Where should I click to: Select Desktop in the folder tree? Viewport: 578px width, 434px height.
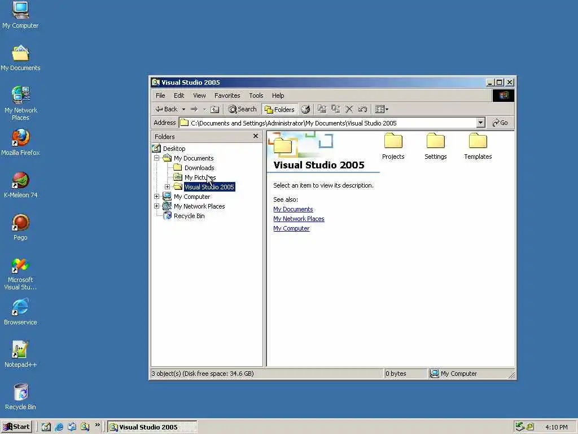[174, 149]
